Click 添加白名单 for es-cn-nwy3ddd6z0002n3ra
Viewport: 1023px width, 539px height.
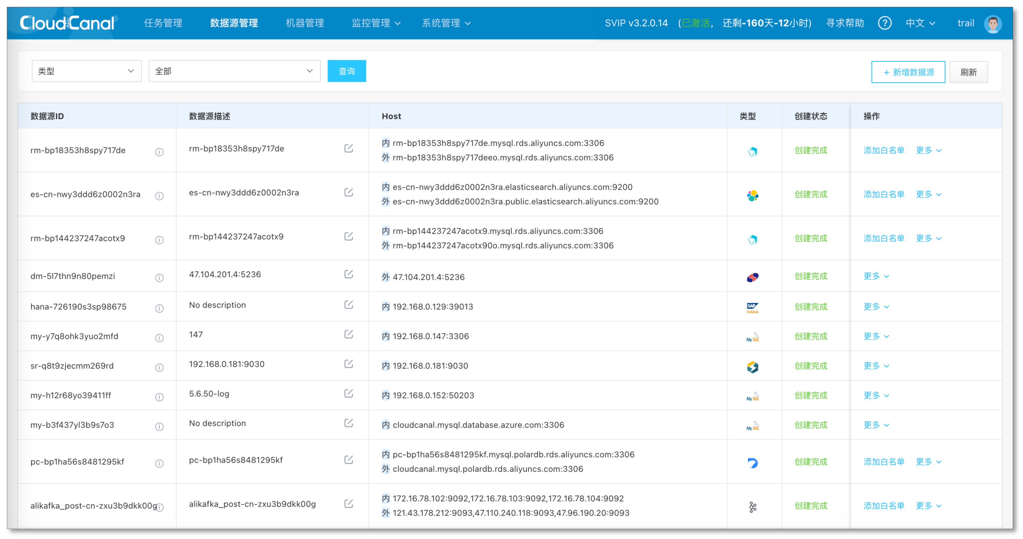884,195
